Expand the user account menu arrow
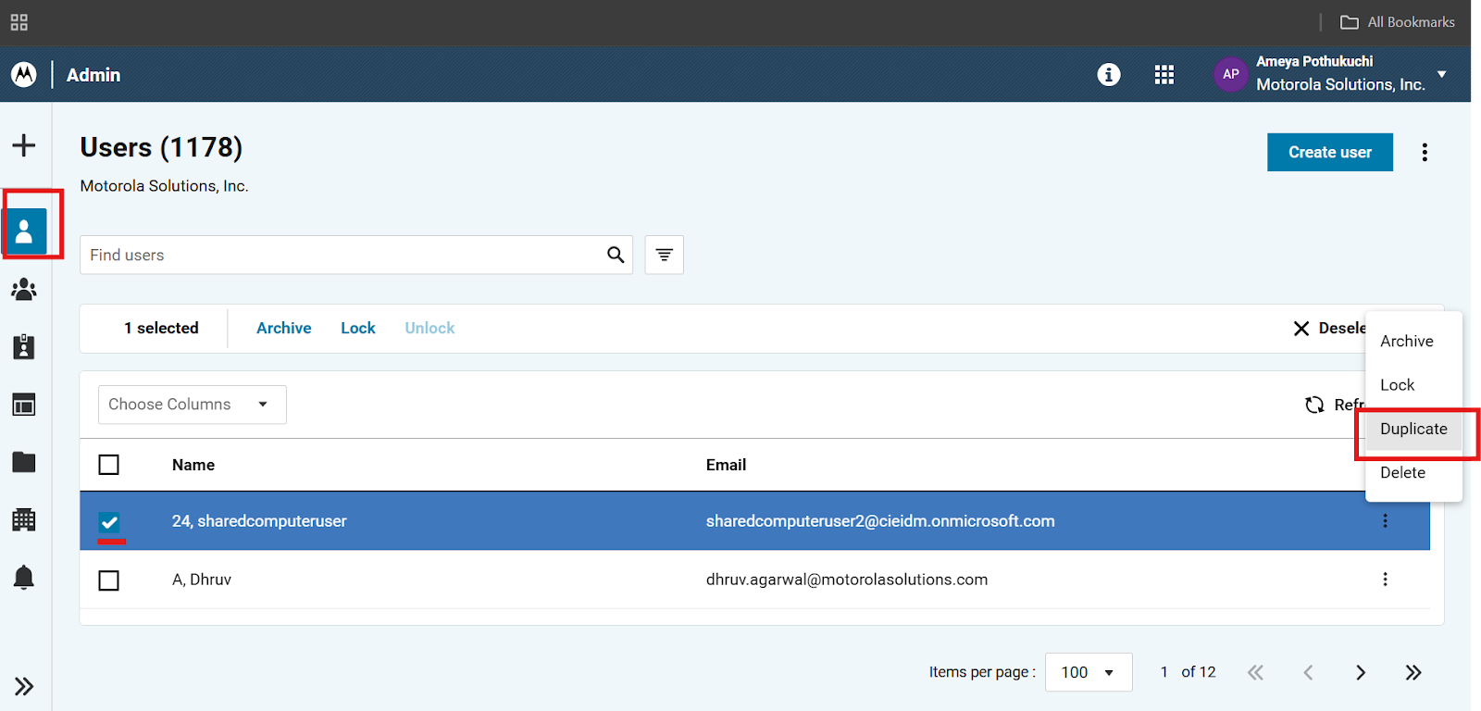This screenshot has height=711, width=1481. tap(1441, 74)
